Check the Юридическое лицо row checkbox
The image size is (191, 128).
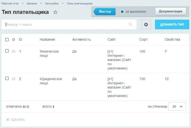(7, 78)
